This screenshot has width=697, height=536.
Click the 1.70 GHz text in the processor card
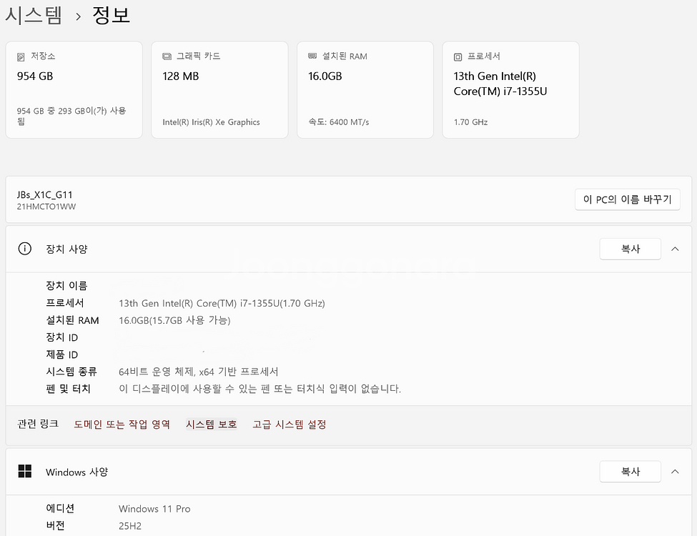pos(470,122)
